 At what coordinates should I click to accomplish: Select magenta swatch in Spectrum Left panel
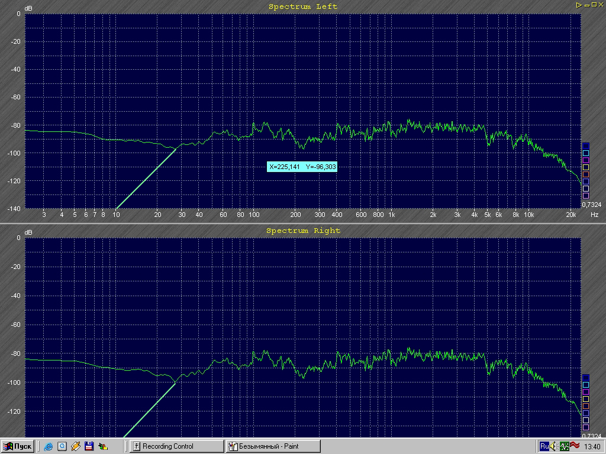coord(586,160)
